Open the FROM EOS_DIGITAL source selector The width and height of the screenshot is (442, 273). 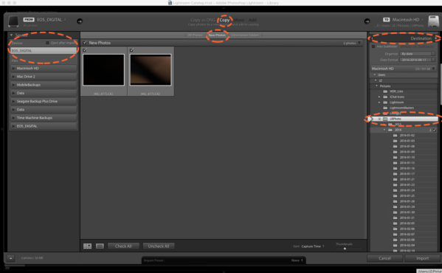[44, 20]
